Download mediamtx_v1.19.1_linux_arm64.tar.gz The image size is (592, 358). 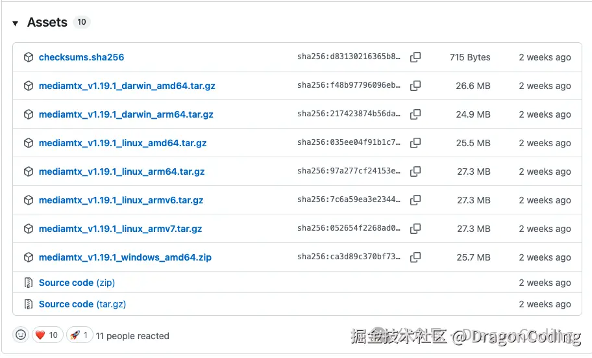tap(121, 172)
